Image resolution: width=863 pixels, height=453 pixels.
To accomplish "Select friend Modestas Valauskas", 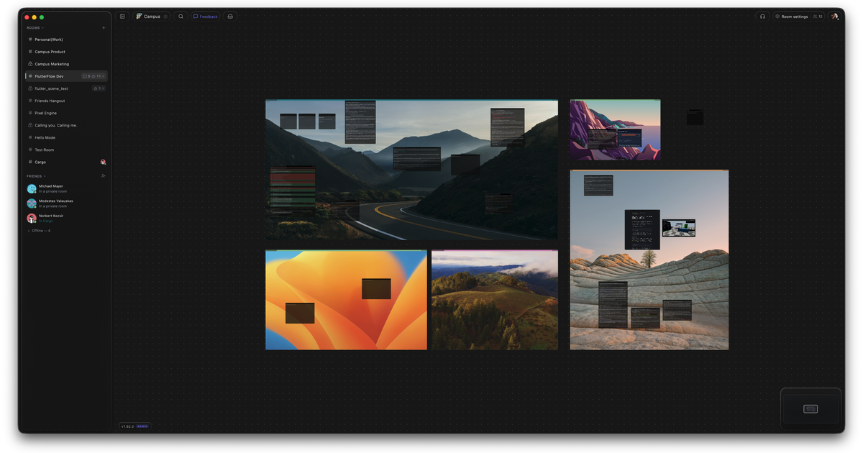I will [x=65, y=203].
